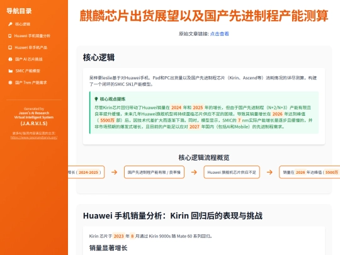Image resolution: width=340 pixels, height=255 pixels.
Task: Click the highlighted 5500万 figure in the summary
Action: pyautogui.click(x=107, y=120)
